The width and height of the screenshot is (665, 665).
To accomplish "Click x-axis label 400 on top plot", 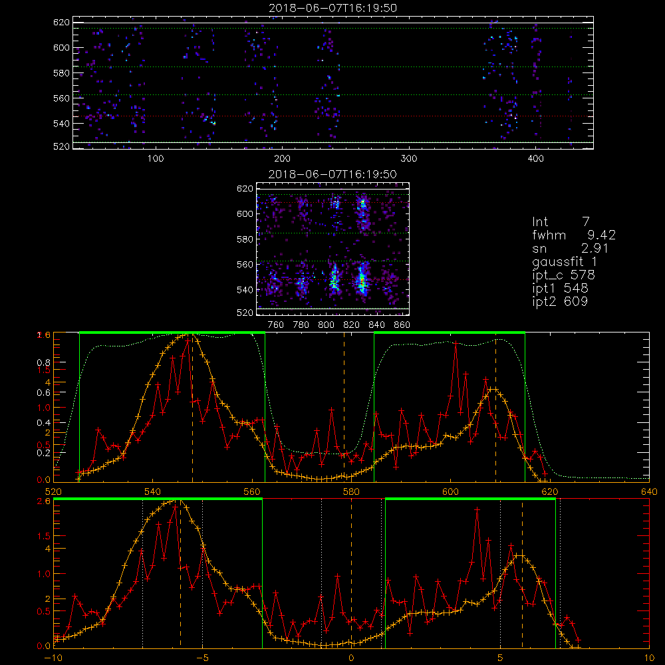I will pyautogui.click(x=535, y=159).
